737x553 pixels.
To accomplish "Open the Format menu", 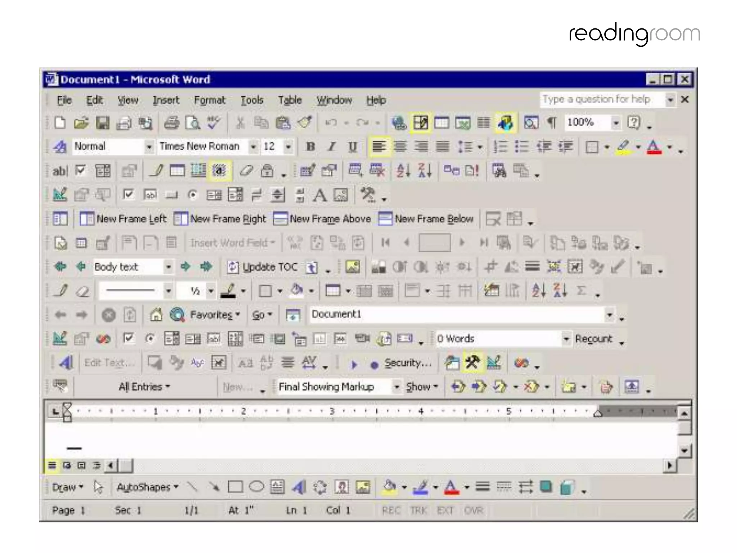I will coord(209,100).
